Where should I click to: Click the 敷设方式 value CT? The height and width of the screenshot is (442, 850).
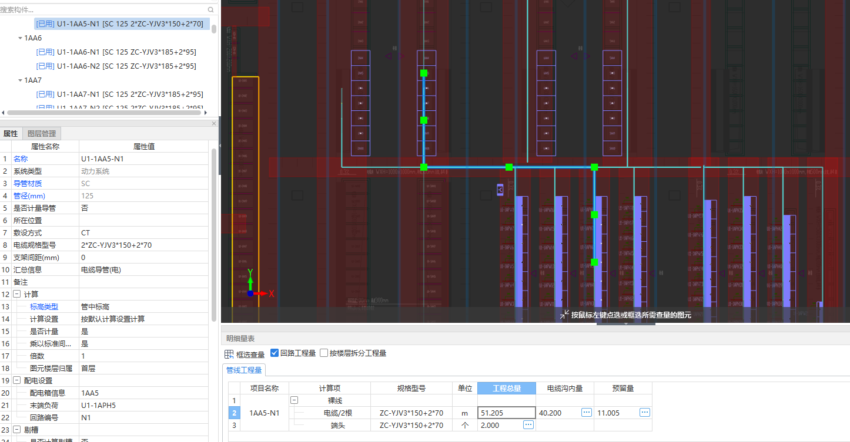pos(143,232)
